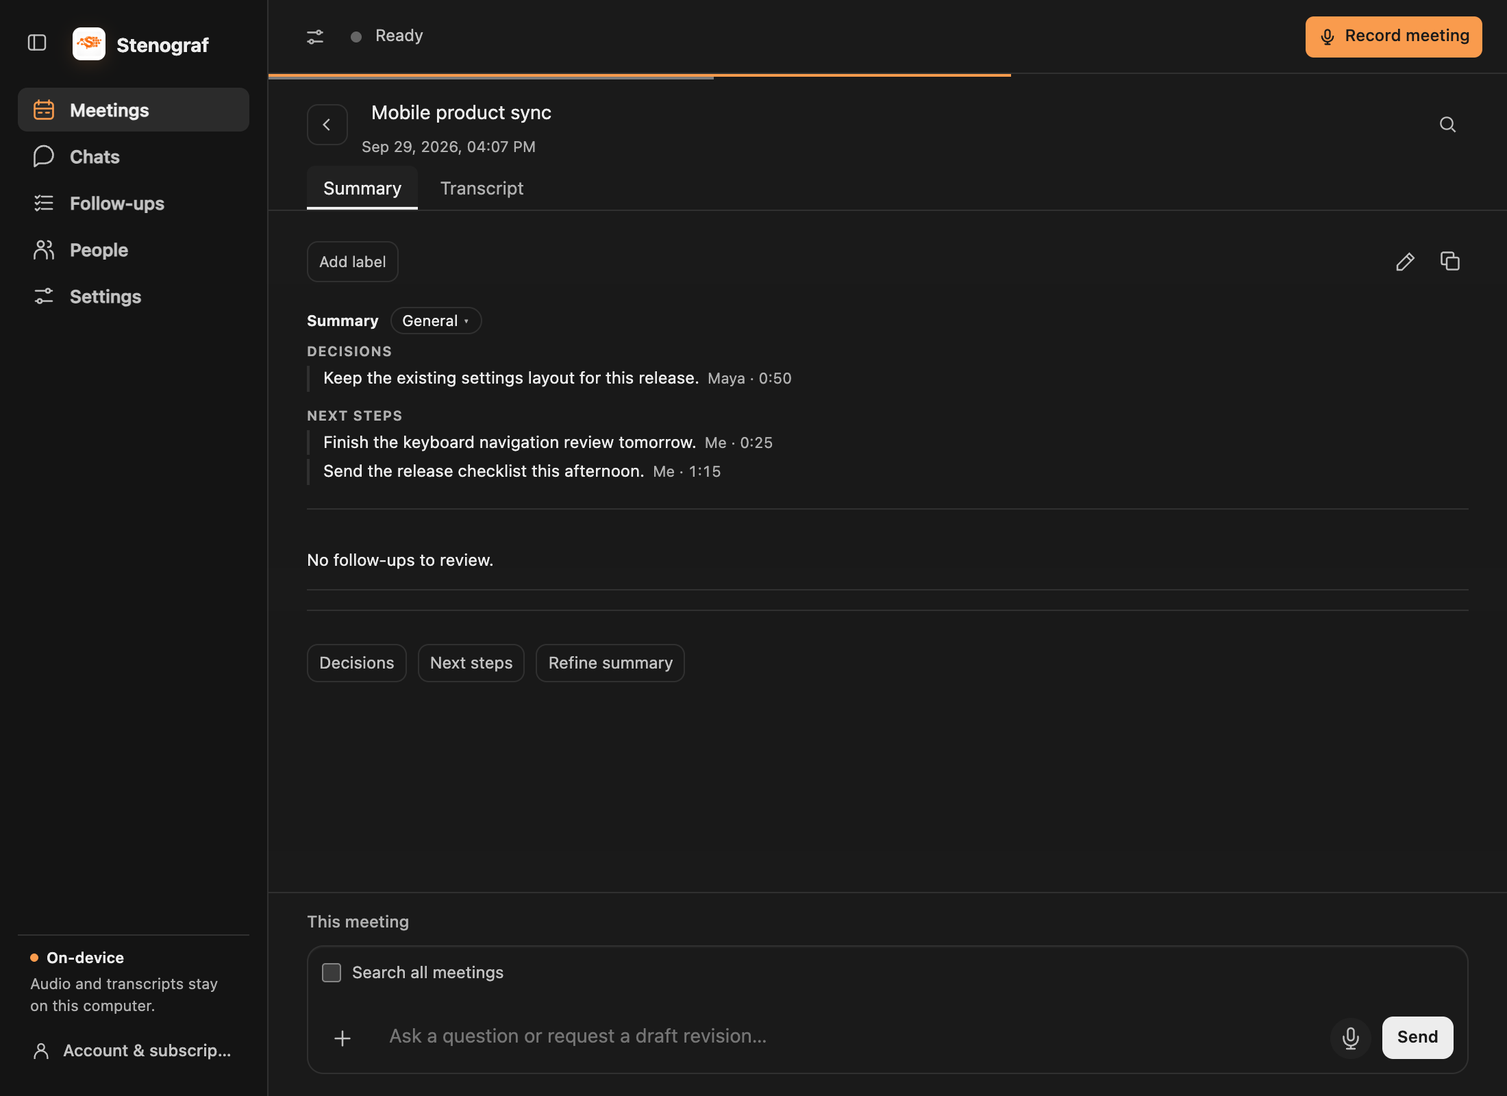Open Follow-ups in the sidebar
This screenshot has height=1096, width=1507.
(x=134, y=203)
